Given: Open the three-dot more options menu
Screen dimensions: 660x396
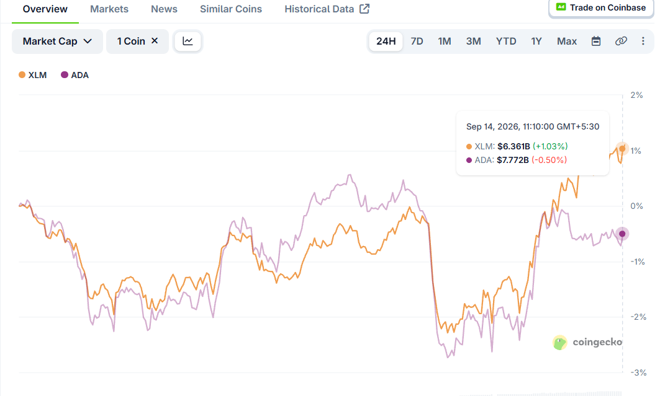Looking at the screenshot, I should (x=643, y=41).
